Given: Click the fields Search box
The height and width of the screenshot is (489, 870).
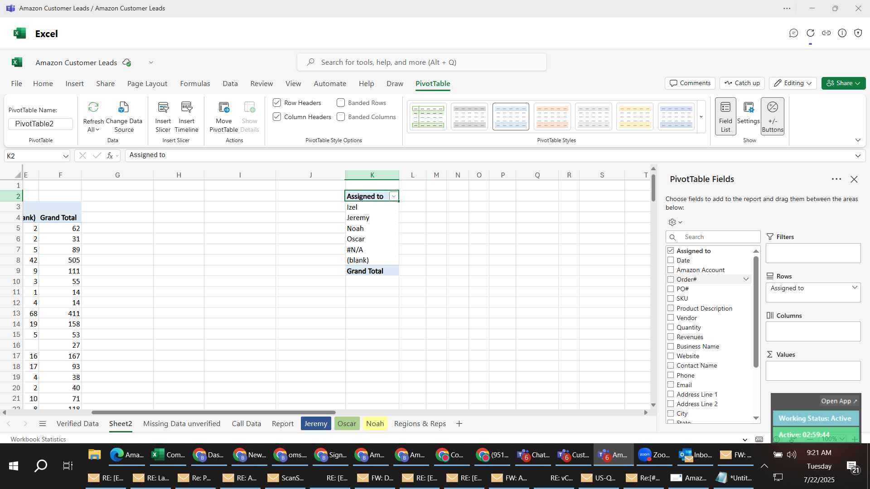Looking at the screenshot, I should [x=713, y=237].
